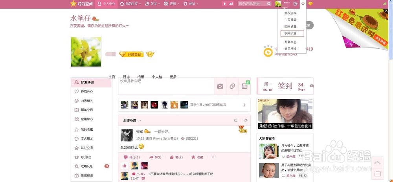Open the music equalizer bars icon
Image resolution: width=393 pixels, height=182 pixels.
(231, 4)
